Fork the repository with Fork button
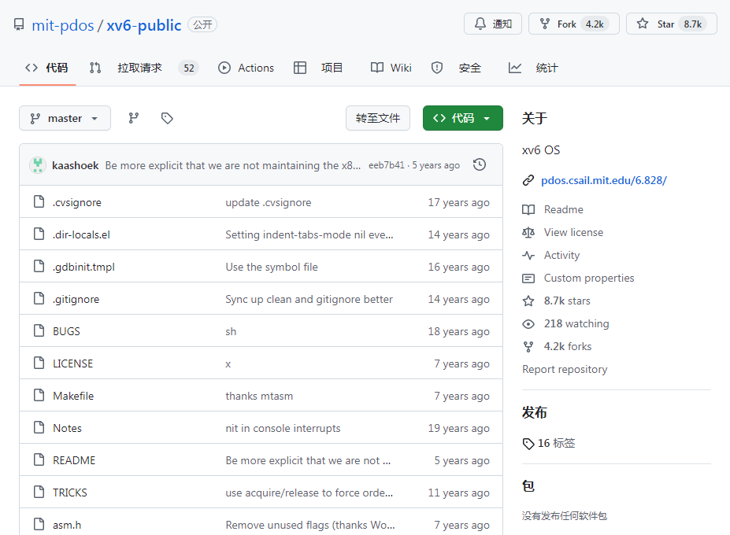The width and height of the screenshot is (730, 535). 573,24
